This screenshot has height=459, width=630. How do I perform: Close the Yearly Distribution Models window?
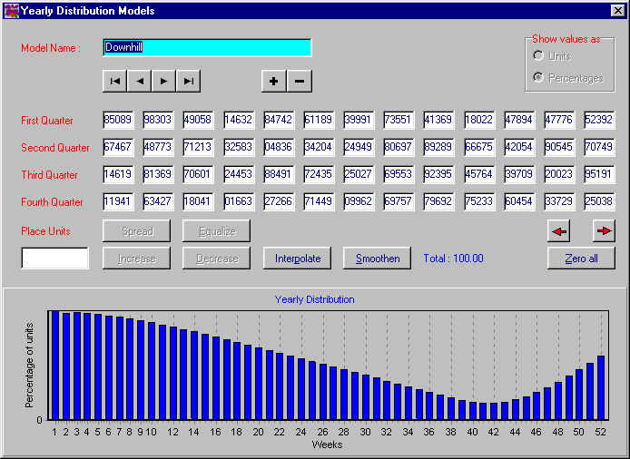tap(617, 11)
